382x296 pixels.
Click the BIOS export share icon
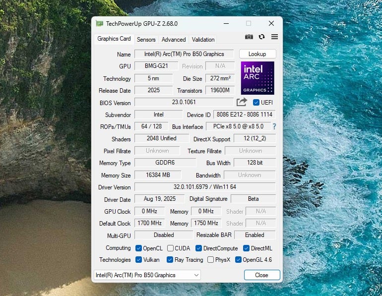(242, 102)
